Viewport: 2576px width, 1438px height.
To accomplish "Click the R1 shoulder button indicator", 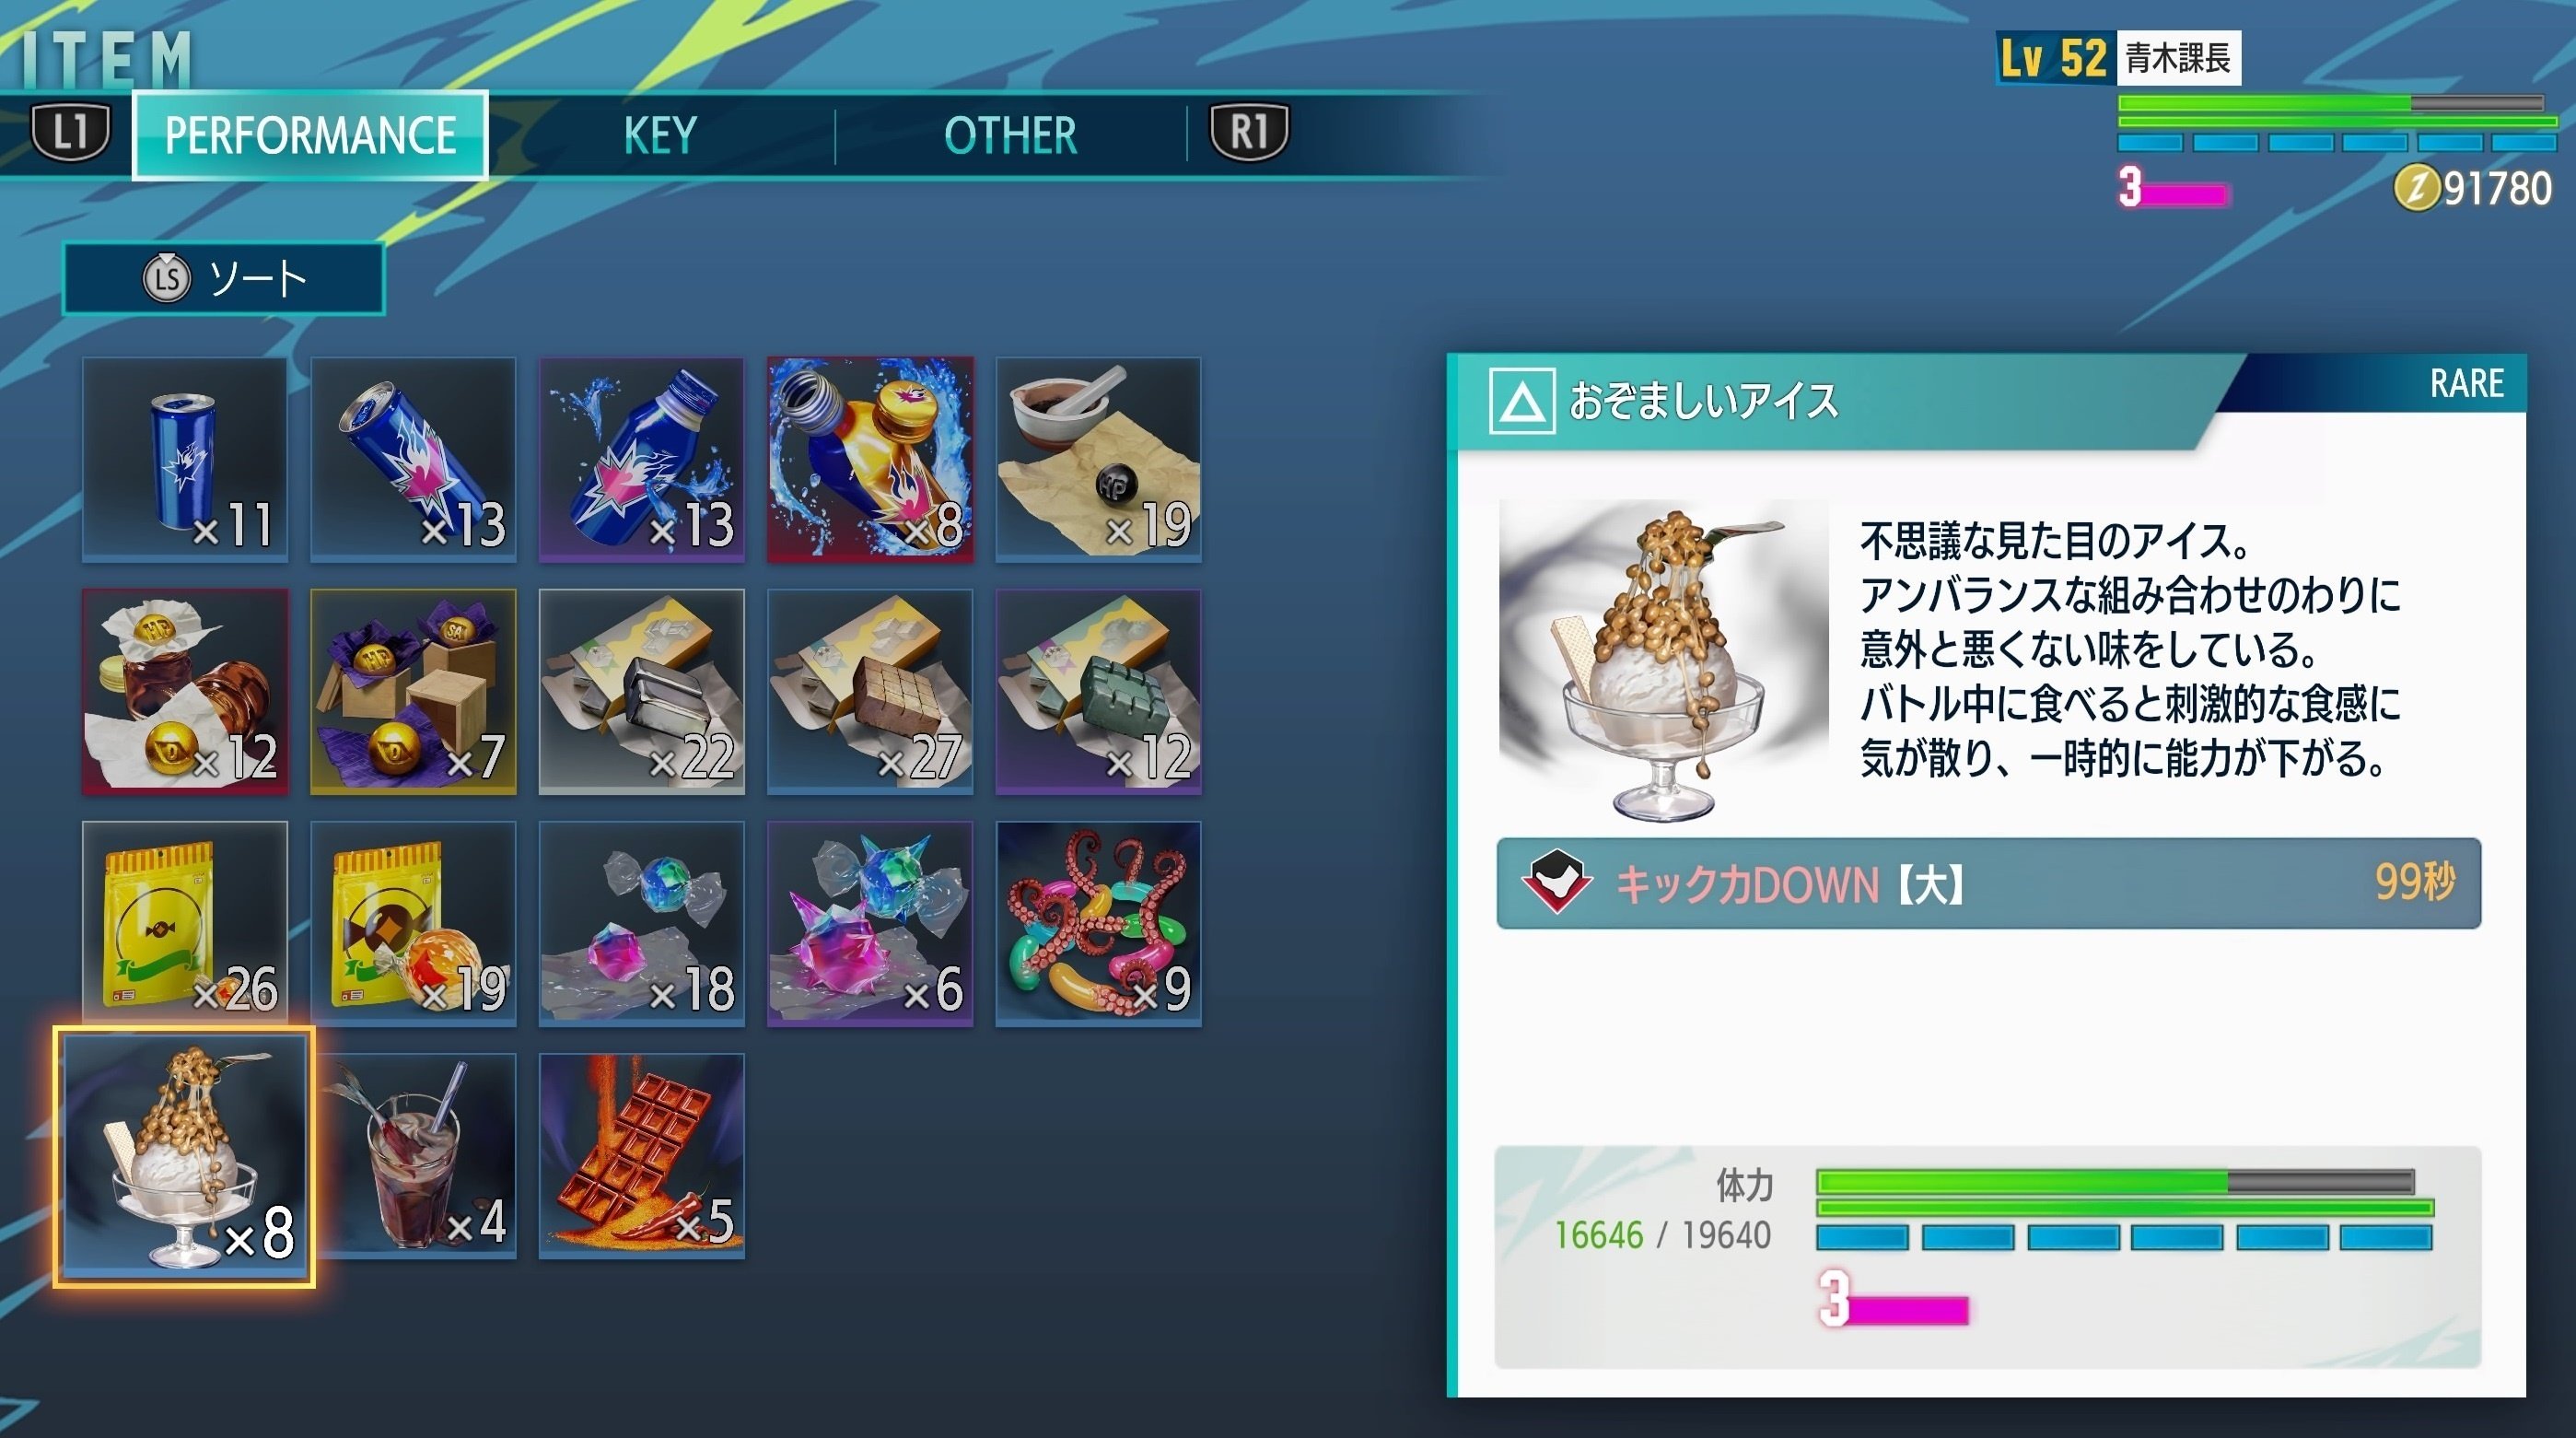I will click(x=1249, y=131).
